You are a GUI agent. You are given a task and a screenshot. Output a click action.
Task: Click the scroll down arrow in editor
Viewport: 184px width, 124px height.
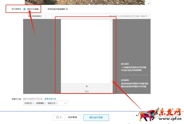pos(111,82)
